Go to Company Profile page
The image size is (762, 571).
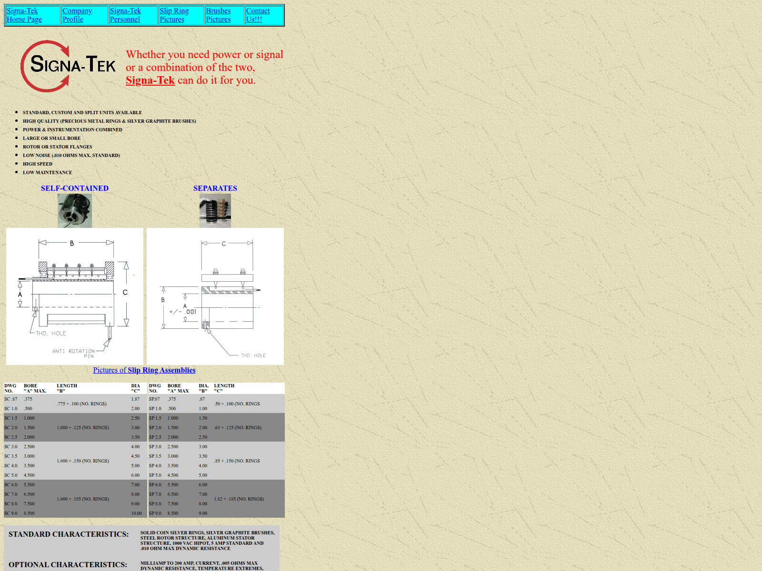point(77,15)
